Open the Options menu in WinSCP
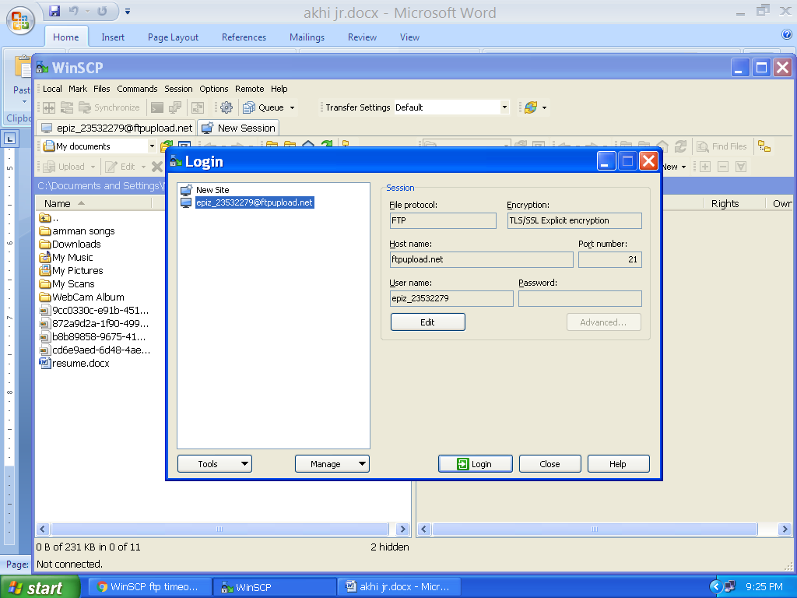Viewport: 797px width, 598px height. tap(213, 89)
